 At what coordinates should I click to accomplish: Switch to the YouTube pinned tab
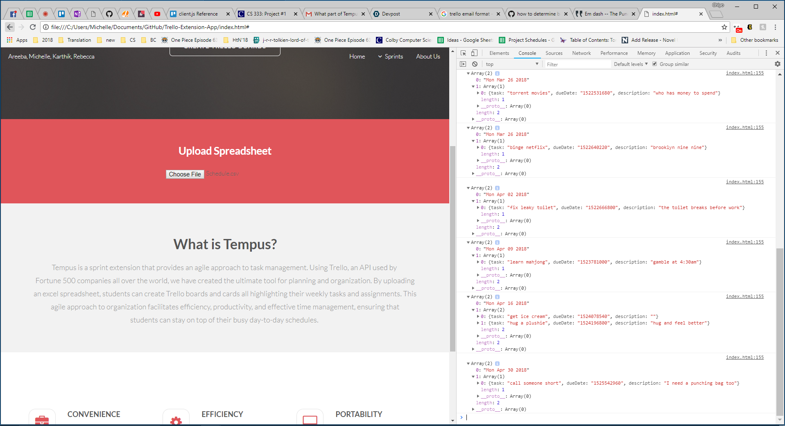click(157, 14)
